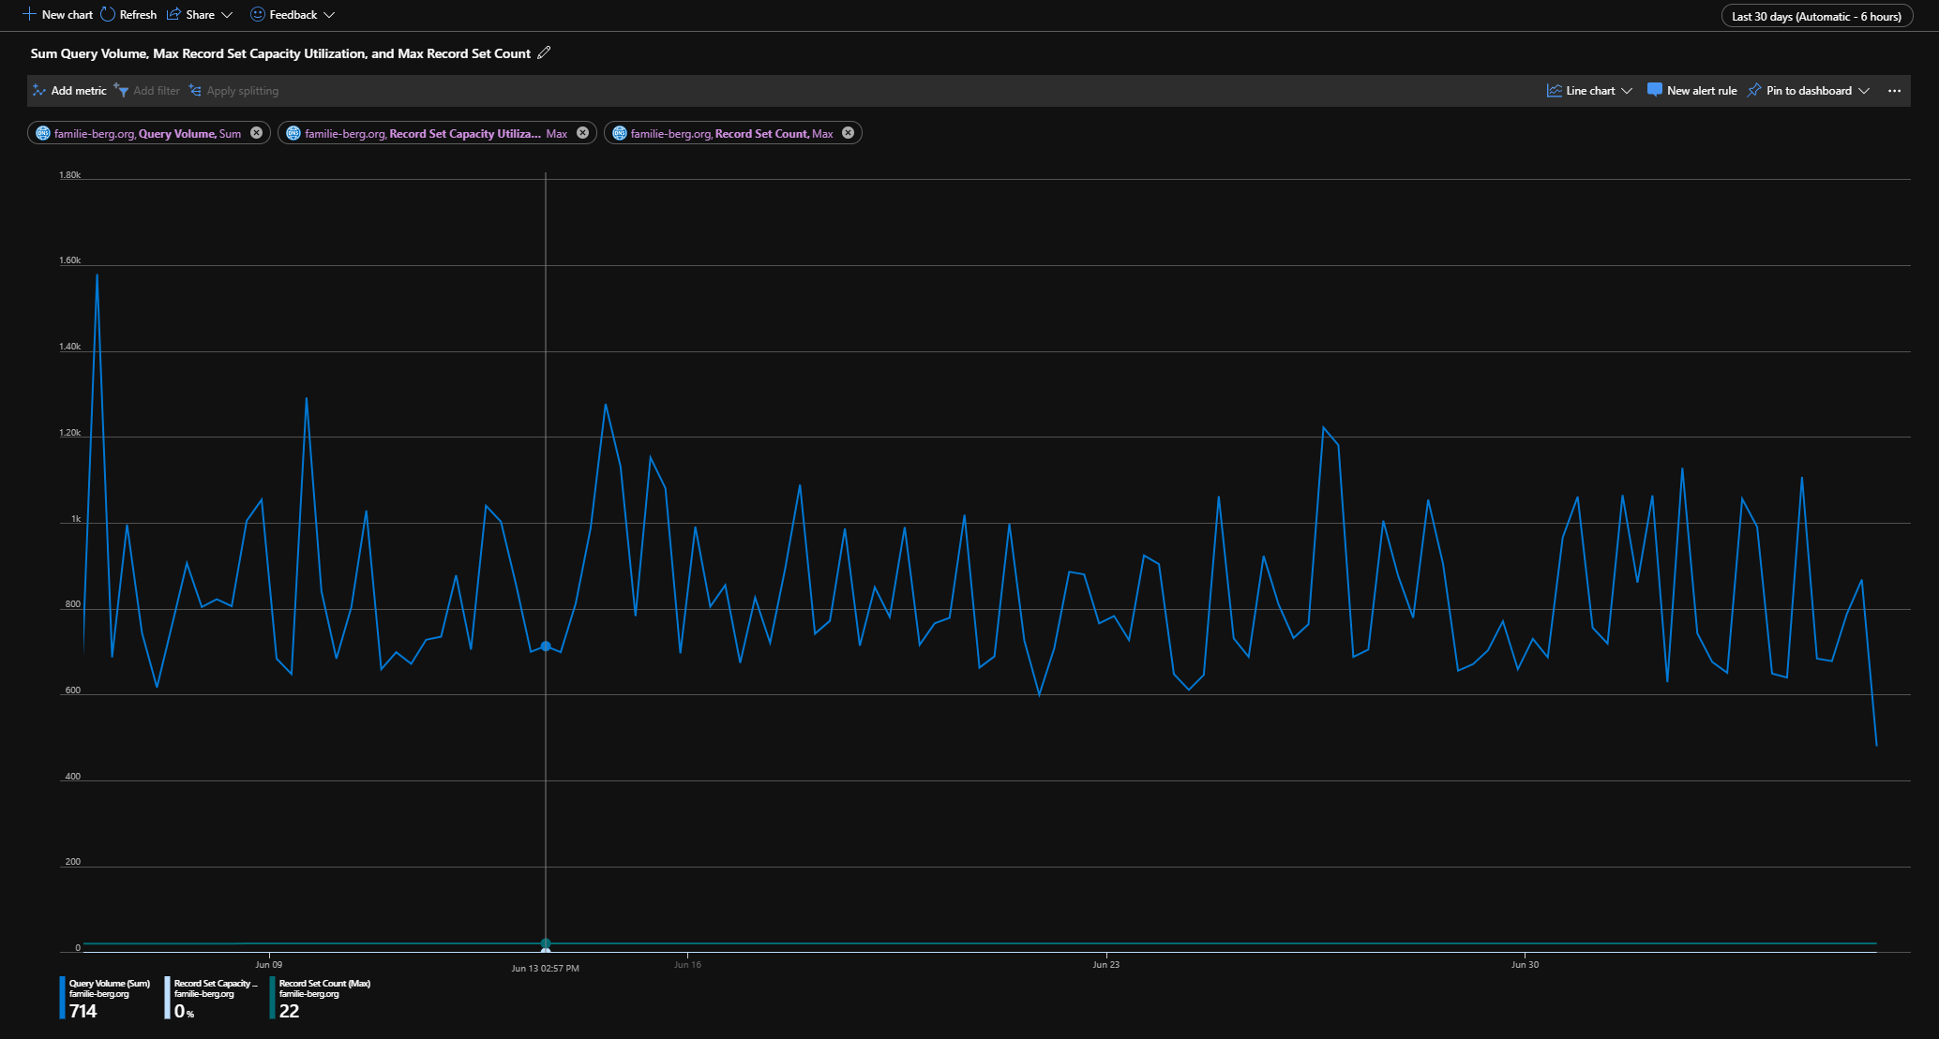Click the blue data point on the chart line
The image size is (1939, 1039).
point(546,646)
